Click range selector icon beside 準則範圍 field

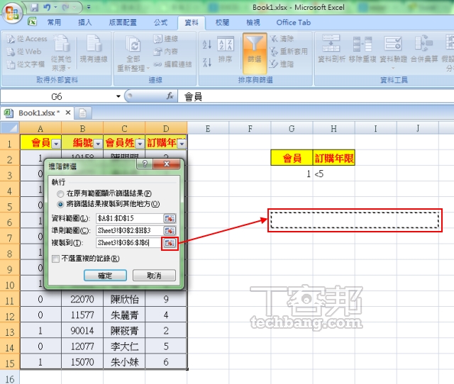coord(170,230)
